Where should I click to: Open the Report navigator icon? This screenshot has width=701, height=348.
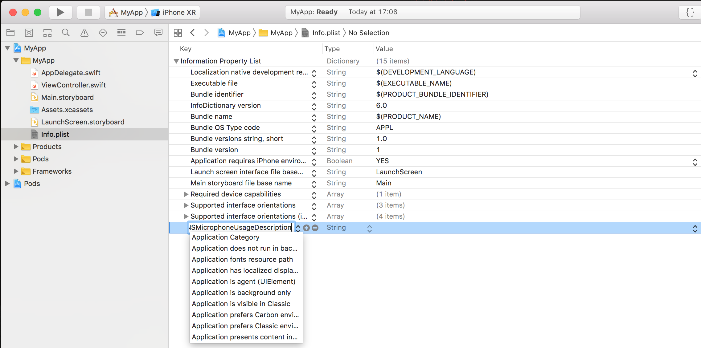pos(158,33)
